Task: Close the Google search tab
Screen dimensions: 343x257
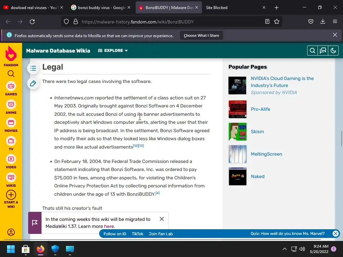Action: click(129, 8)
